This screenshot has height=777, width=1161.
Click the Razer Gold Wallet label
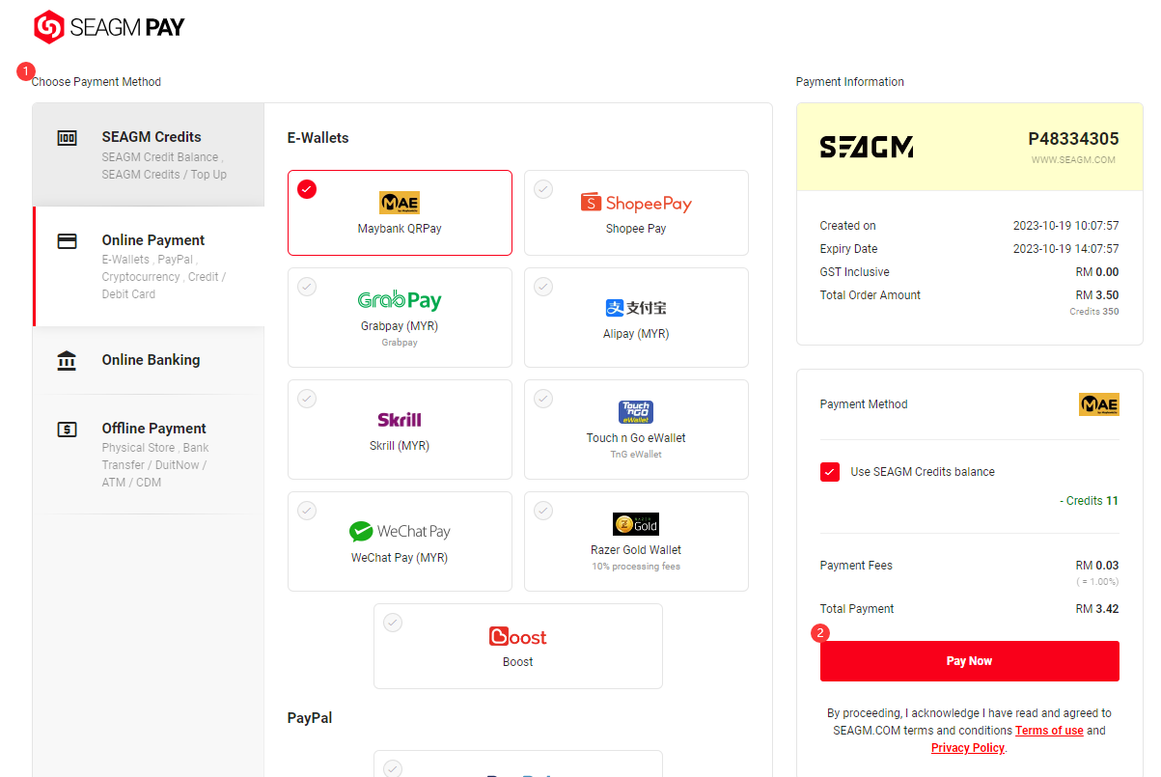click(x=636, y=550)
